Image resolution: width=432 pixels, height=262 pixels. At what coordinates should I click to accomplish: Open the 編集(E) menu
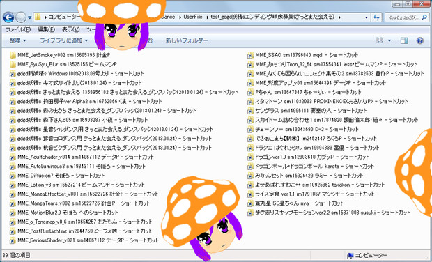tap(46, 29)
